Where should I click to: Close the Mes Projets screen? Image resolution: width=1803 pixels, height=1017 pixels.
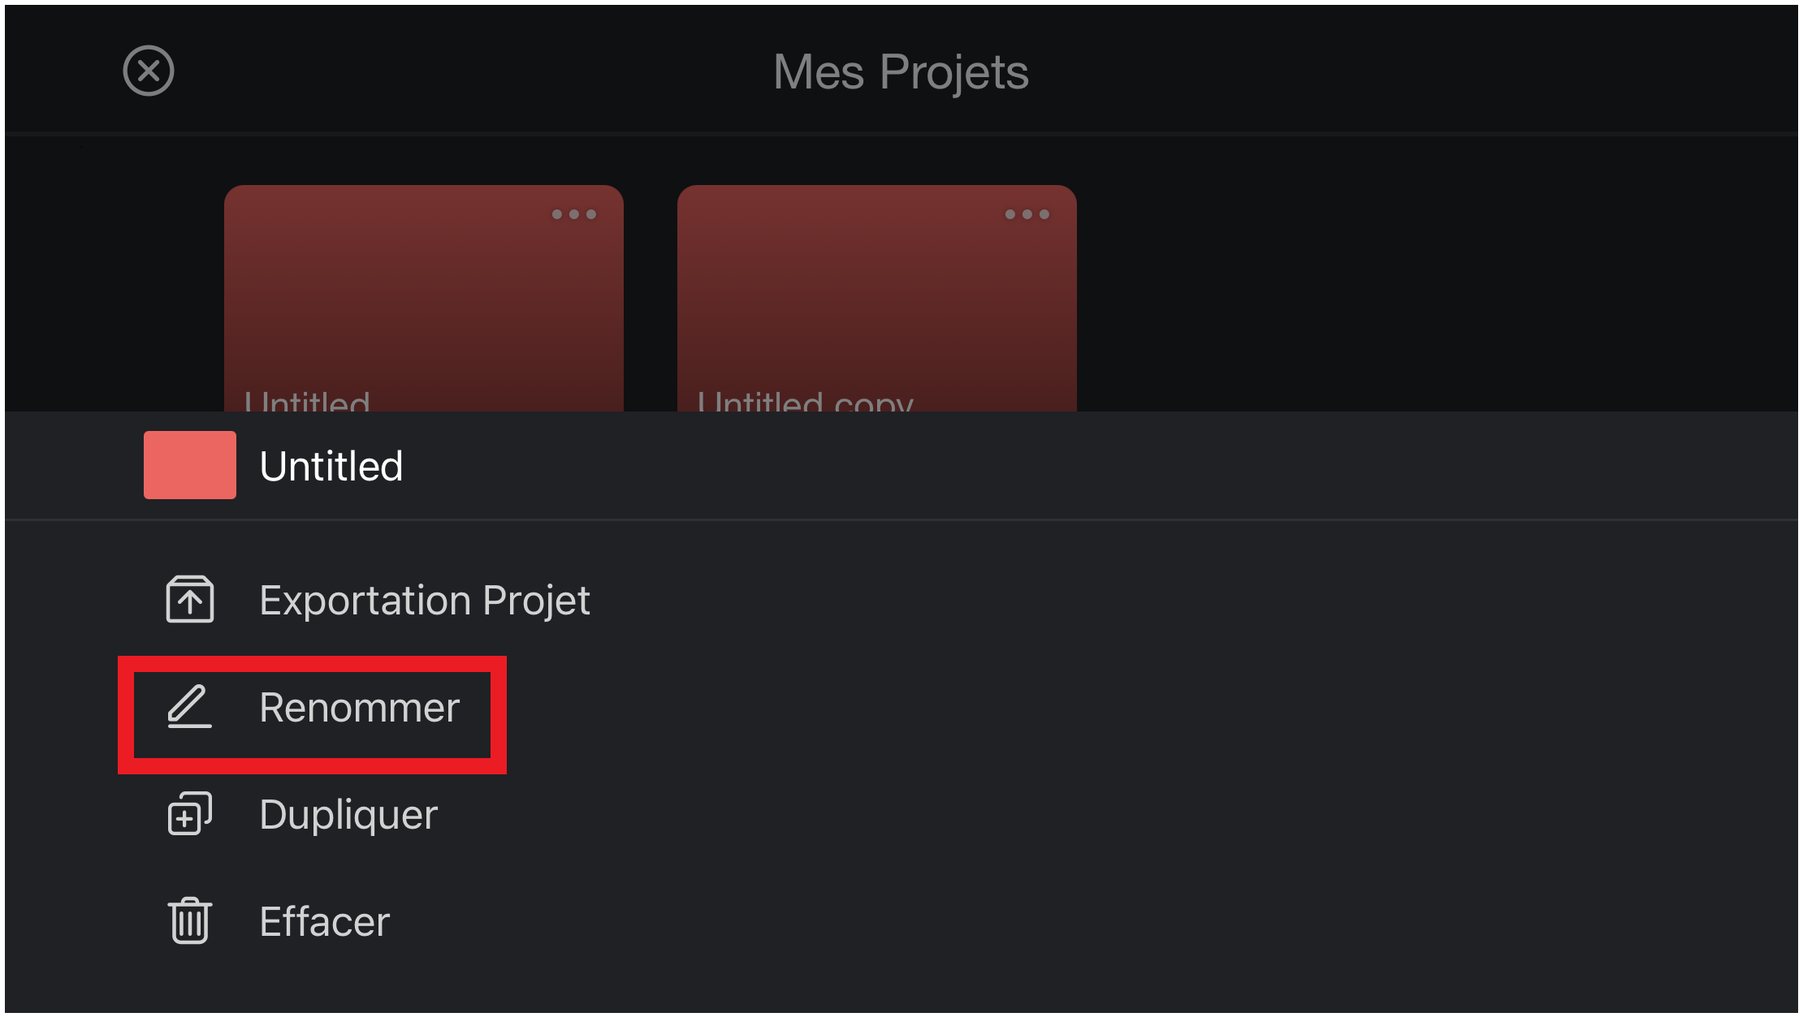149,71
